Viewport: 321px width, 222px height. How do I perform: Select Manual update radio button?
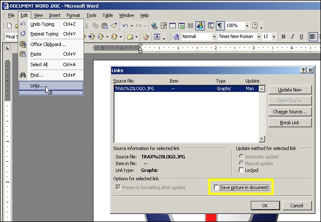pos(241,163)
